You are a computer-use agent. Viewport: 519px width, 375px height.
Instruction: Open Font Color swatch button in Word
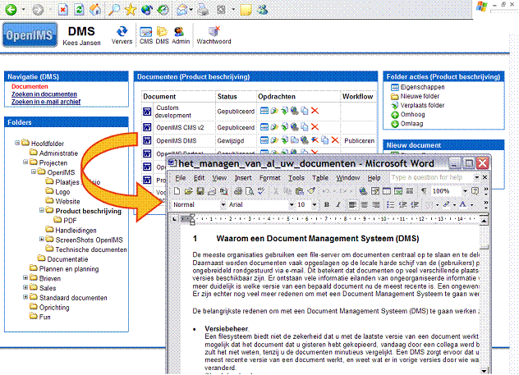(x=462, y=204)
